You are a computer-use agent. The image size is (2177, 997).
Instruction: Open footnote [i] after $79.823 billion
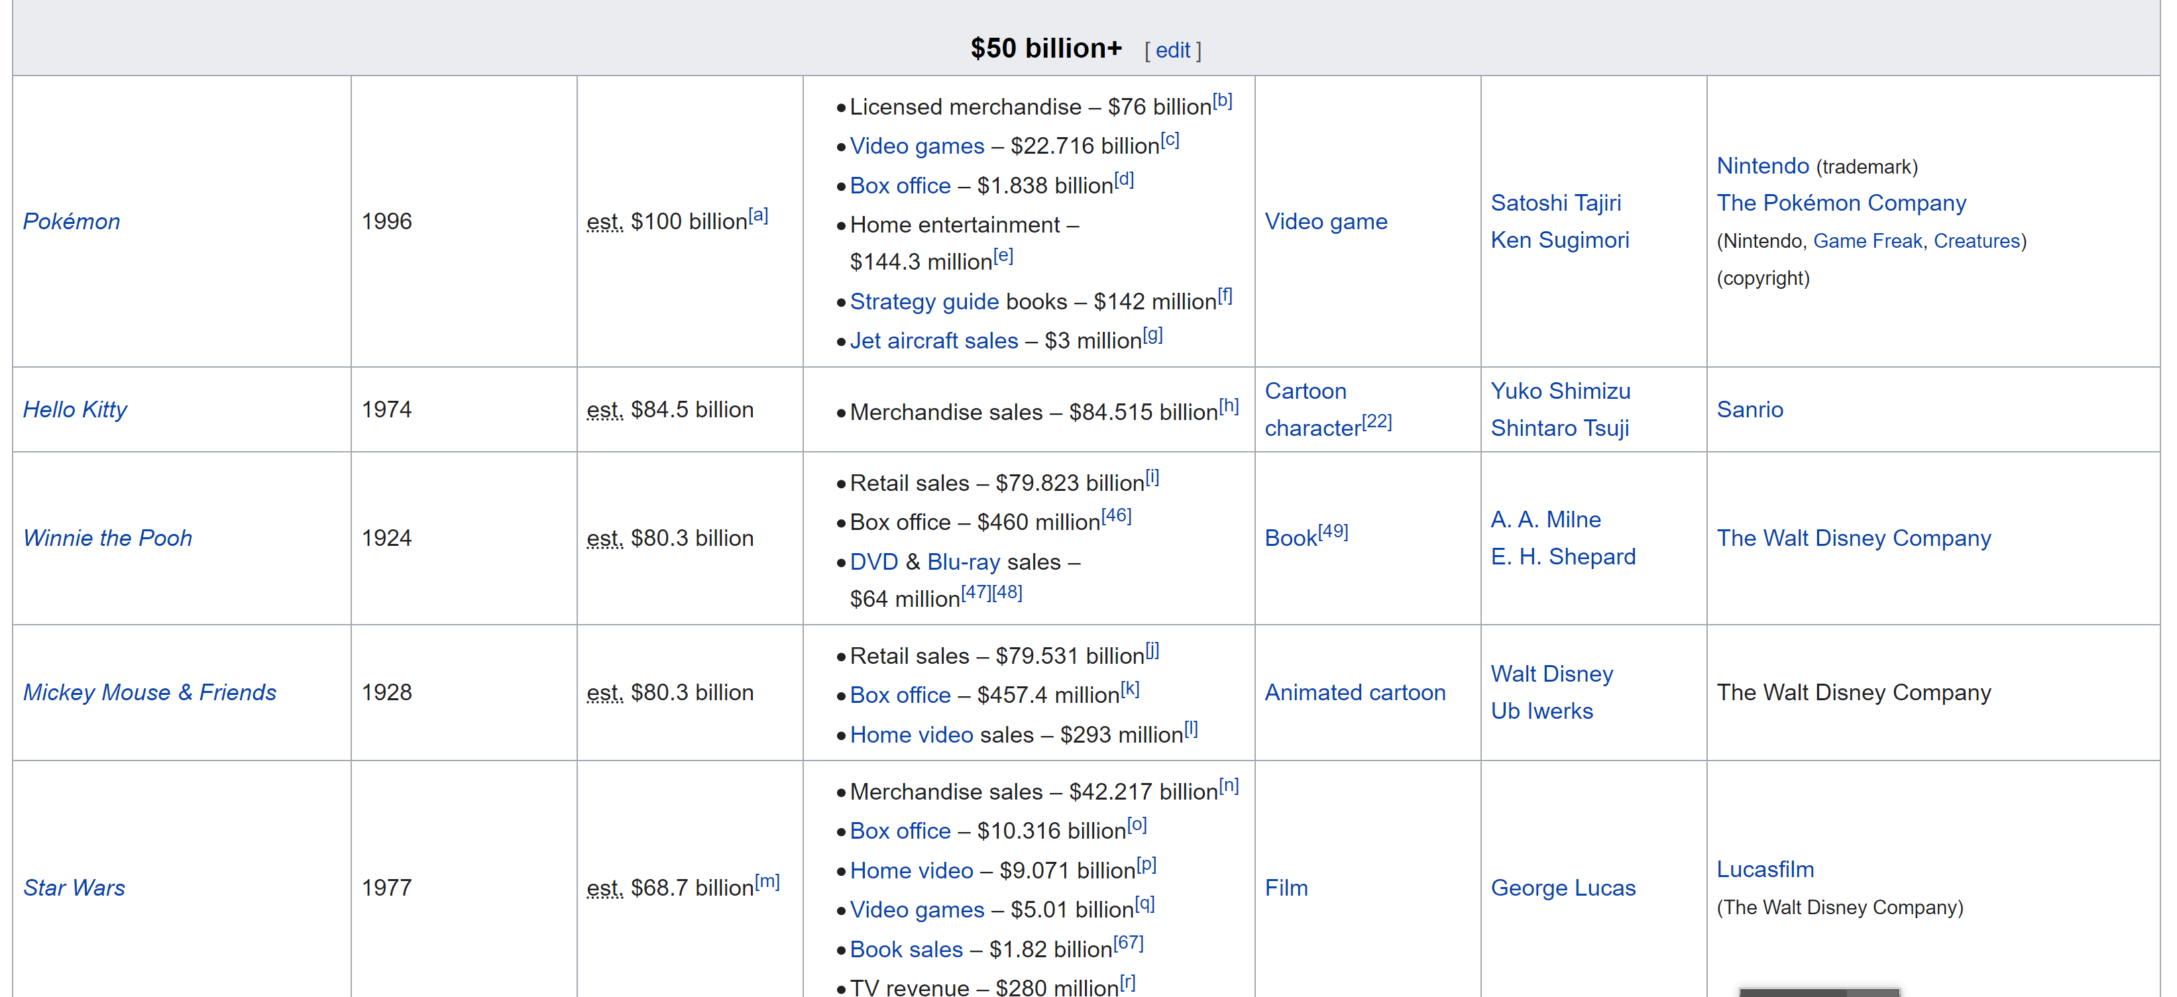tap(1152, 478)
